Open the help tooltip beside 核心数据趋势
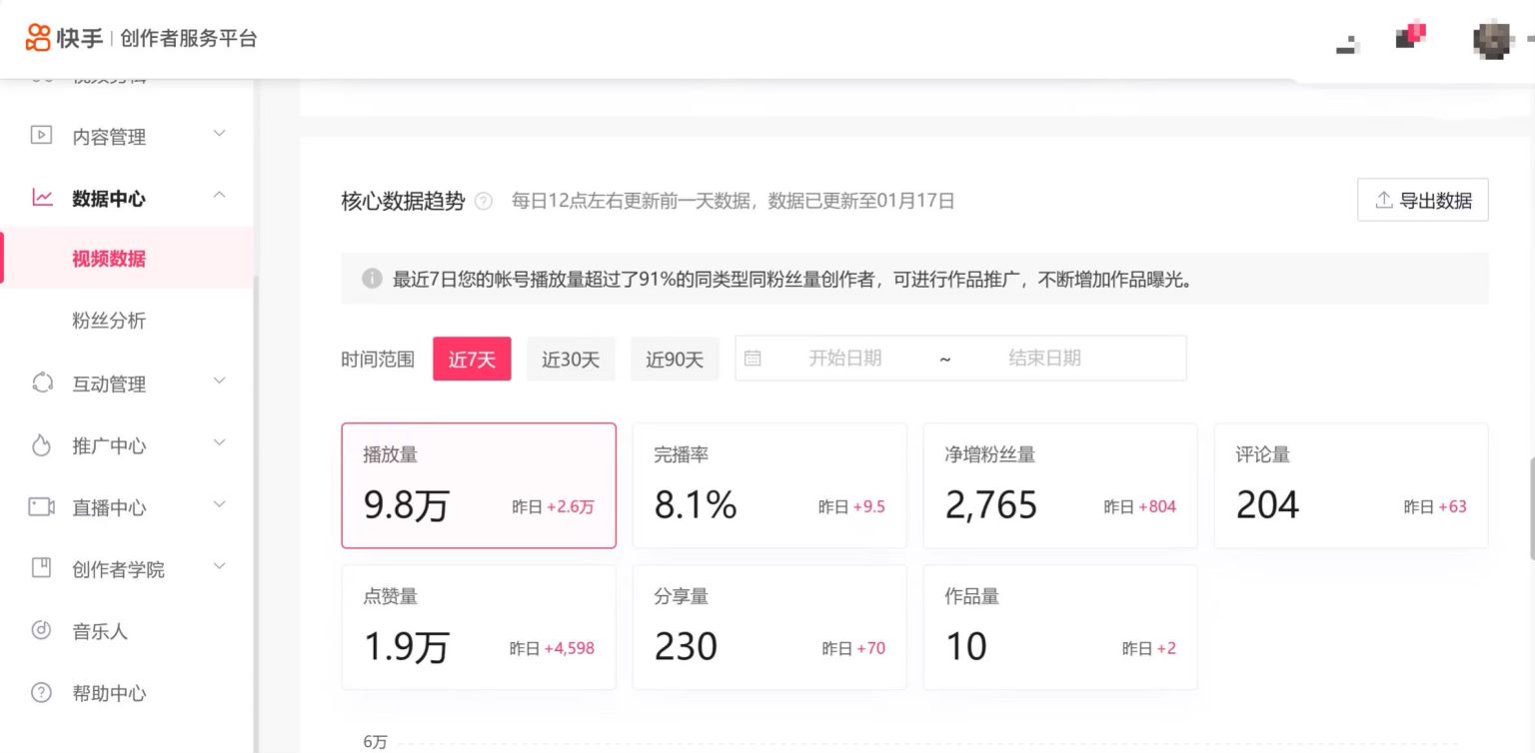This screenshot has width=1535, height=753. point(484,201)
